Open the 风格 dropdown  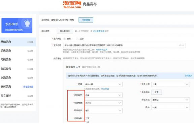[x=170, y=107]
